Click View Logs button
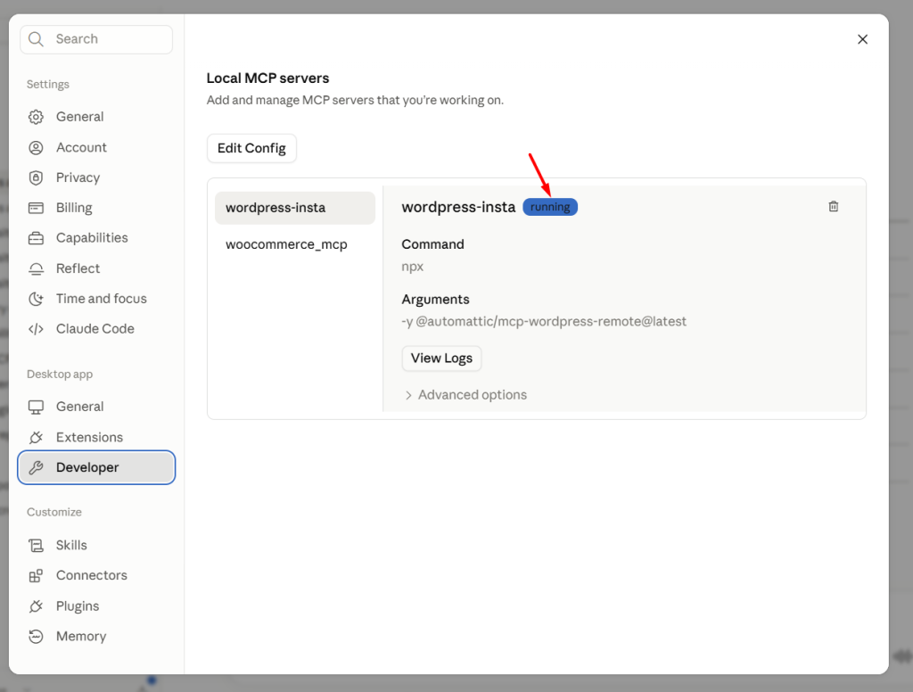Screen dimensions: 913x692 tap(441, 358)
